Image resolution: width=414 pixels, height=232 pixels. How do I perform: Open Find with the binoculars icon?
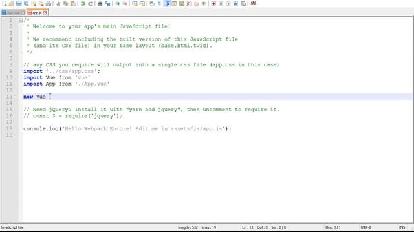(x=100, y=3)
